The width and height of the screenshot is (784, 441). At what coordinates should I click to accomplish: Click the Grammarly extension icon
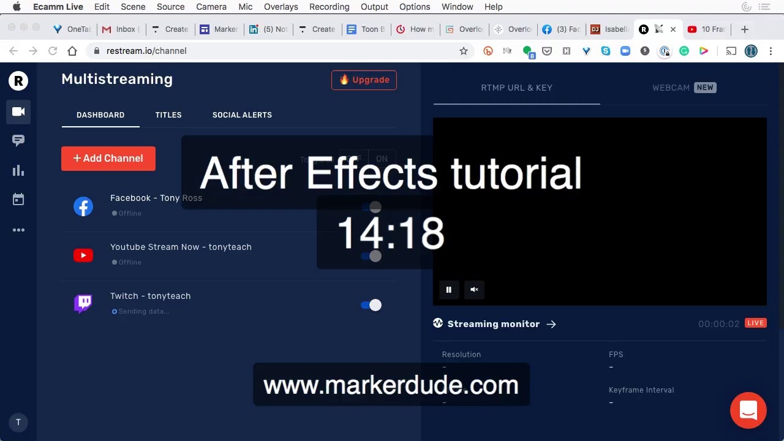pyautogui.click(x=684, y=51)
